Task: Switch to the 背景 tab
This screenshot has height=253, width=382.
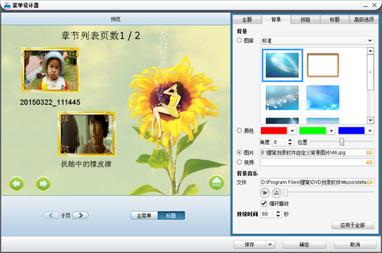Action: tap(276, 20)
